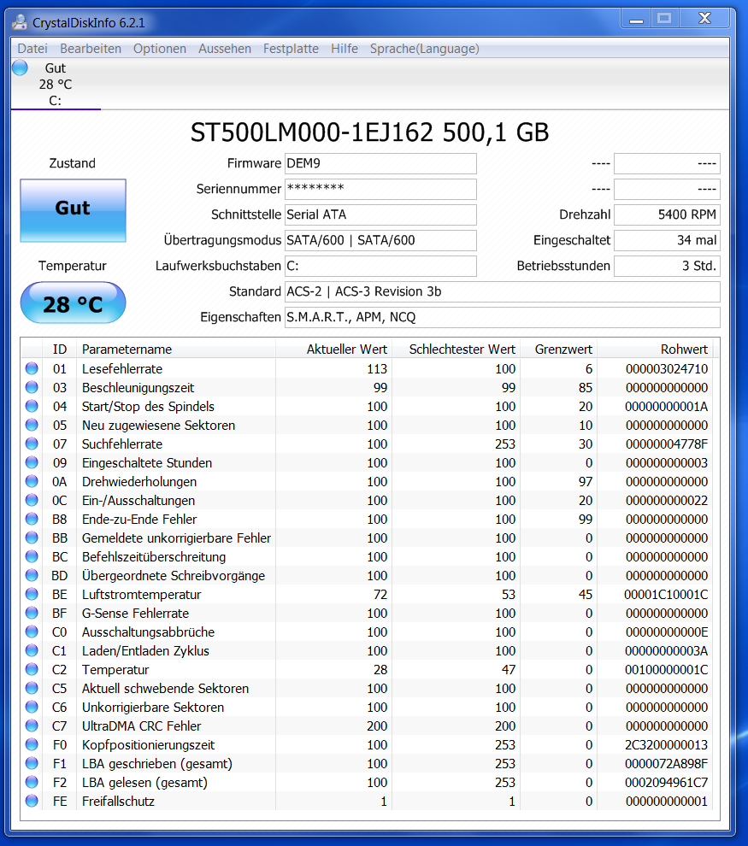The width and height of the screenshot is (748, 846).
Task: Click the drive title ST500LM000-1EJ162 500,1 GB
Action: tap(369, 132)
